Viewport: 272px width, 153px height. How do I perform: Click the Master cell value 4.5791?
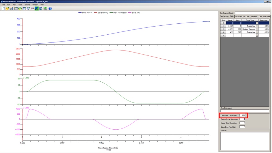(x=230, y=29)
